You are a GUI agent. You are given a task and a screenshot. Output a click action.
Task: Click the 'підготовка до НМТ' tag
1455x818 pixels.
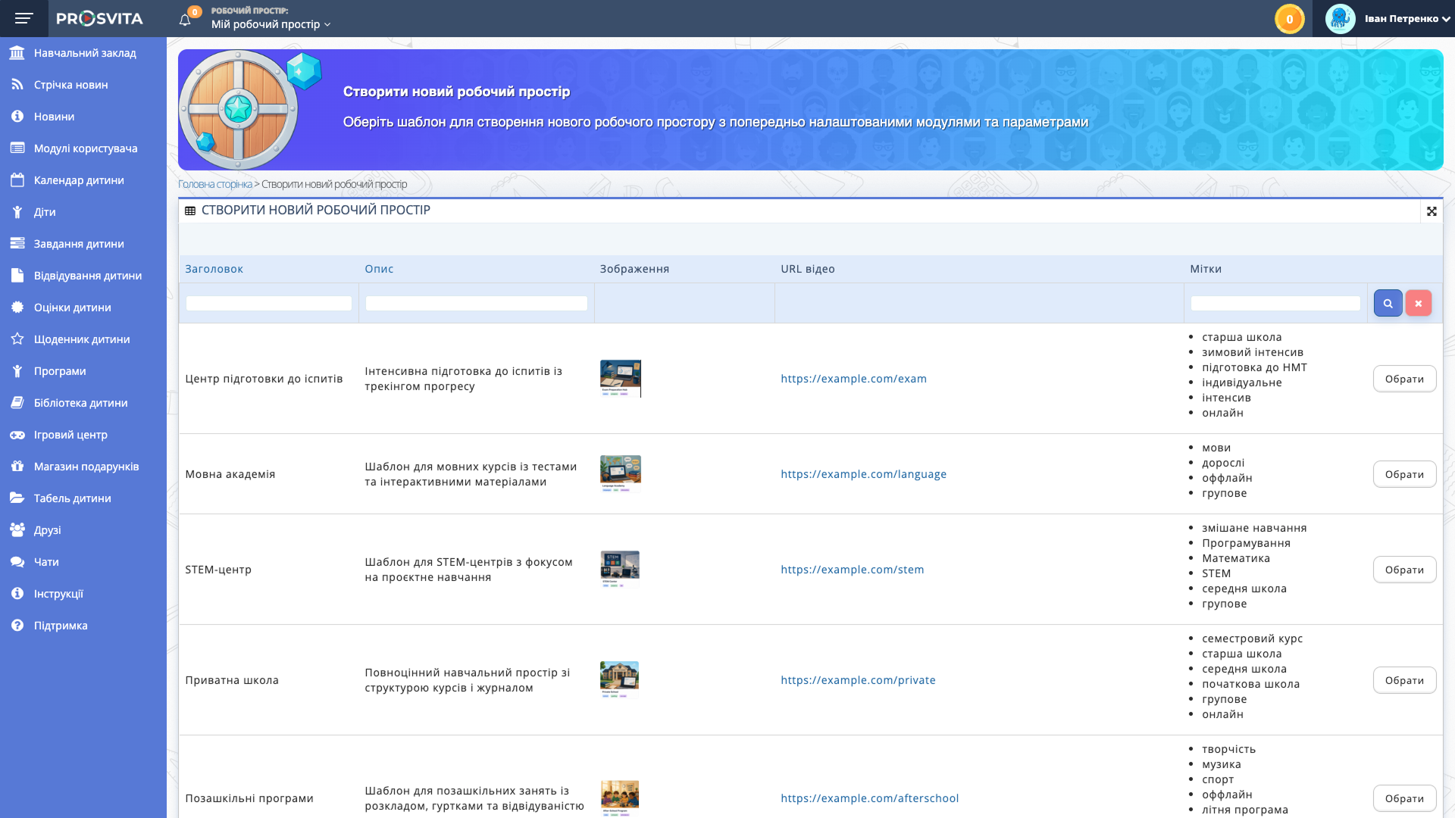(1254, 367)
